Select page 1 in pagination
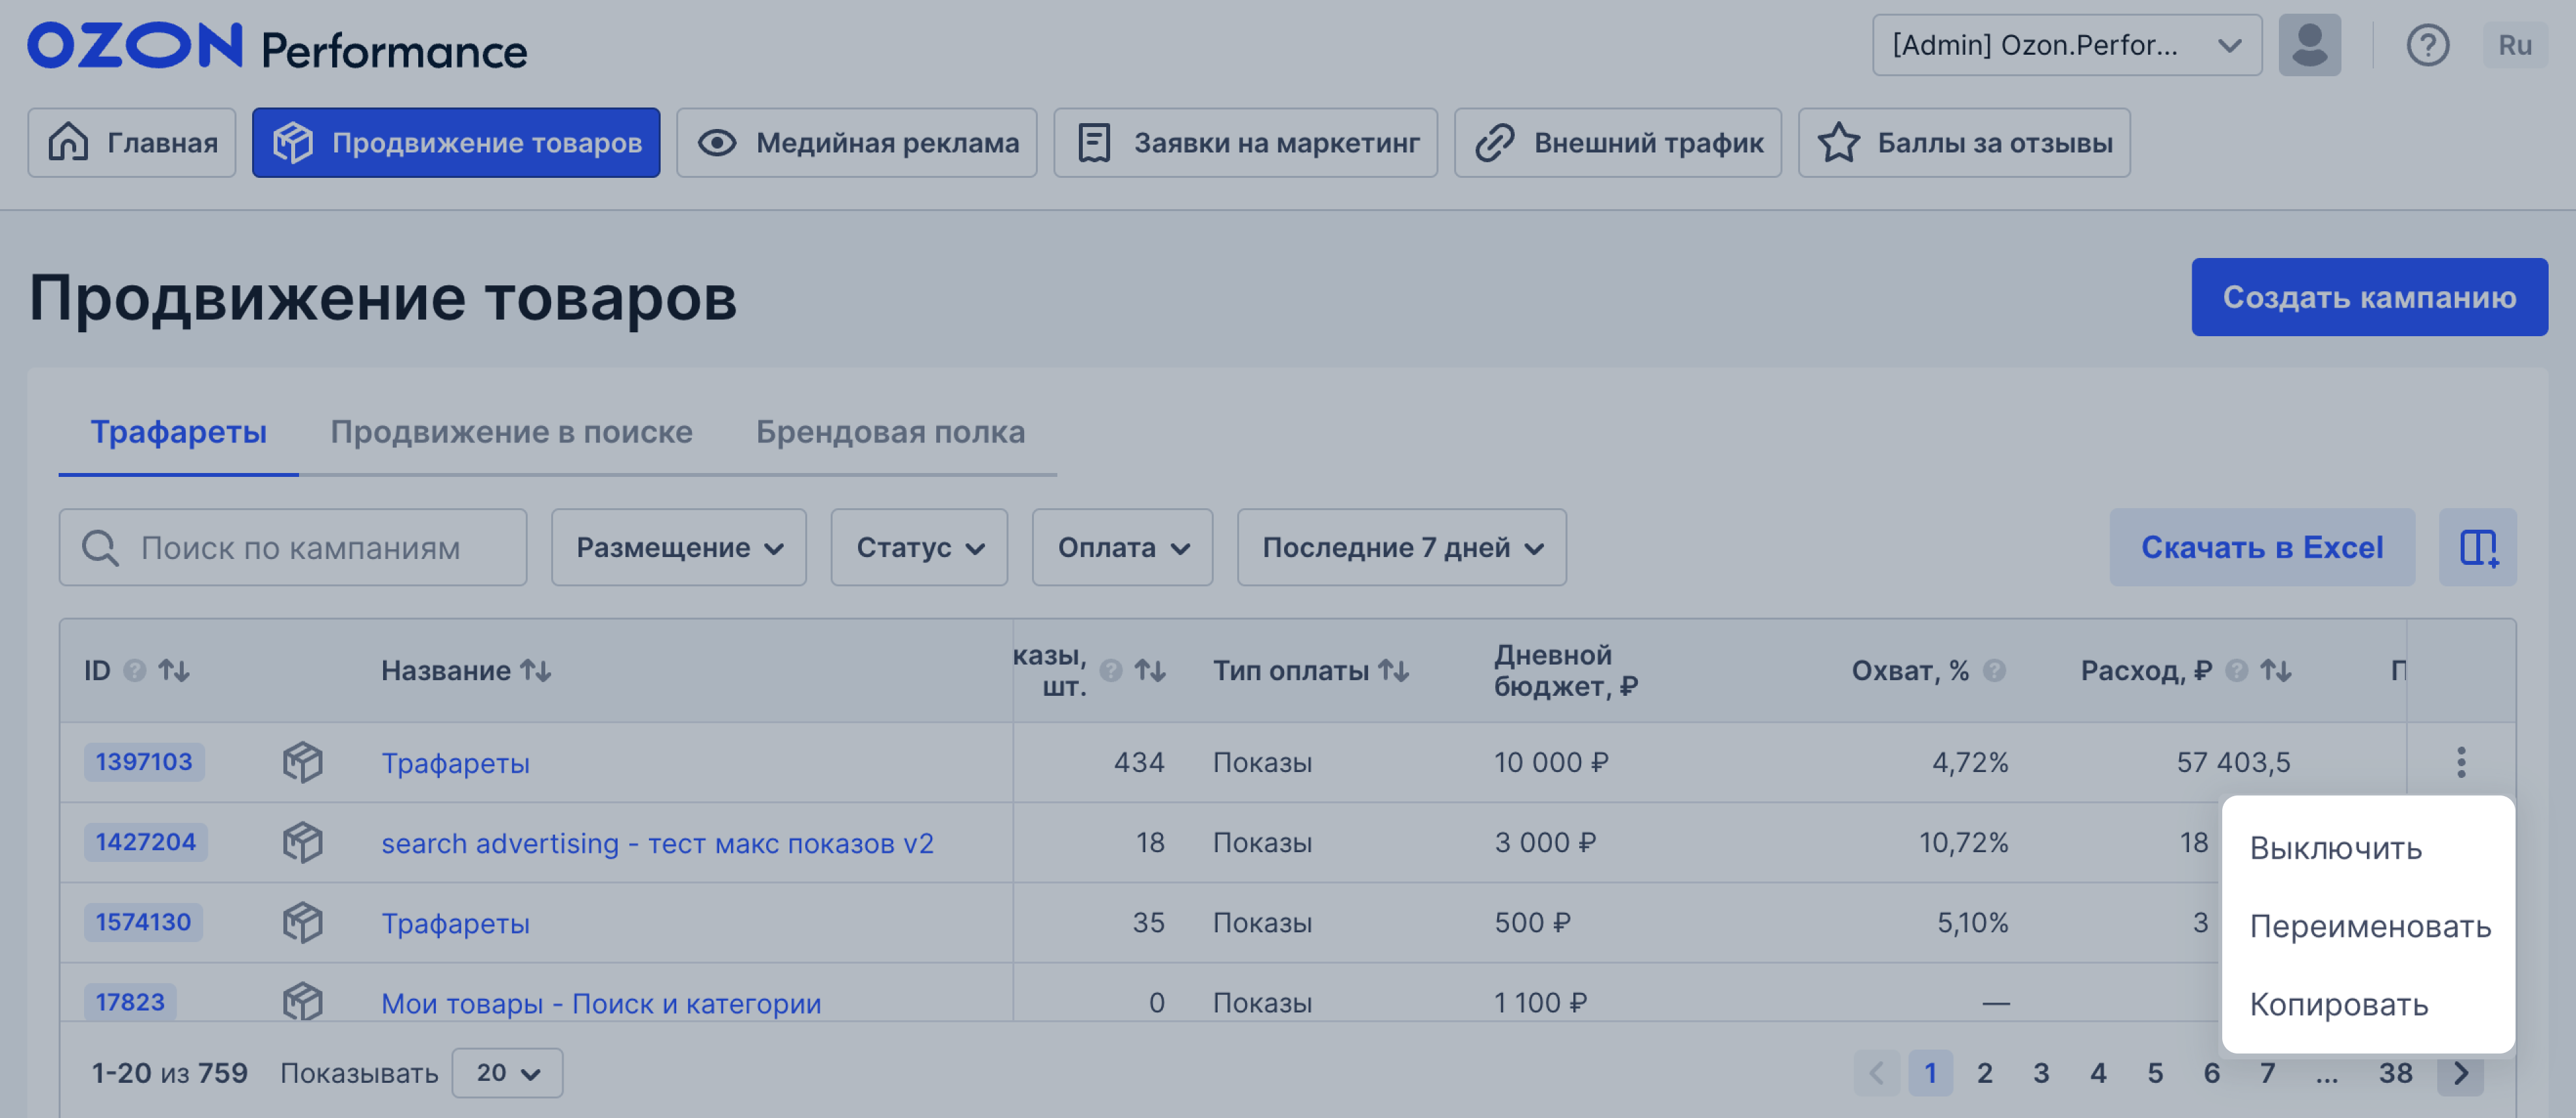2576x1118 pixels. click(x=1930, y=1073)
